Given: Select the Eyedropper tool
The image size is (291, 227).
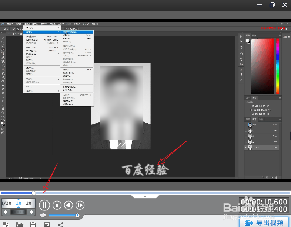Looking at the screenshot, I should 3,58.
